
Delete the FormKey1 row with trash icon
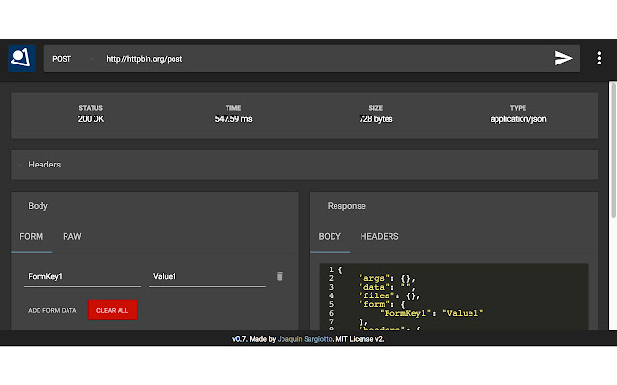click(280, 277)
